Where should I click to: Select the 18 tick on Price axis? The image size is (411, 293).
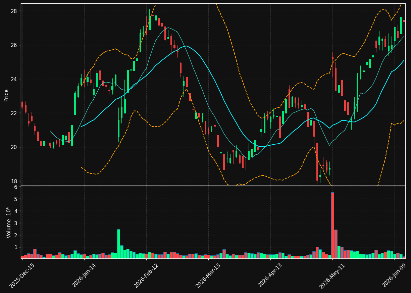click(x=14, y=181)
